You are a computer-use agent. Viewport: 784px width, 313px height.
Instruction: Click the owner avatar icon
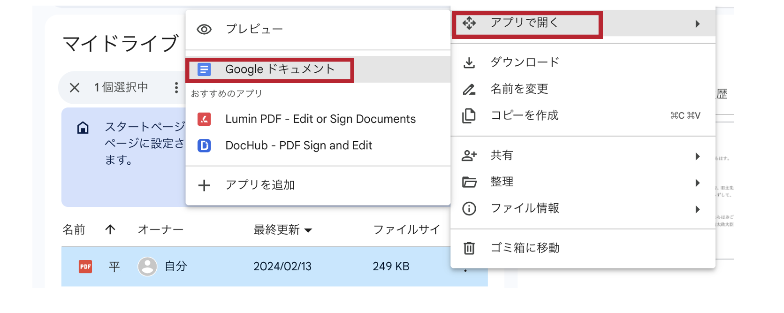click(147, 267)
